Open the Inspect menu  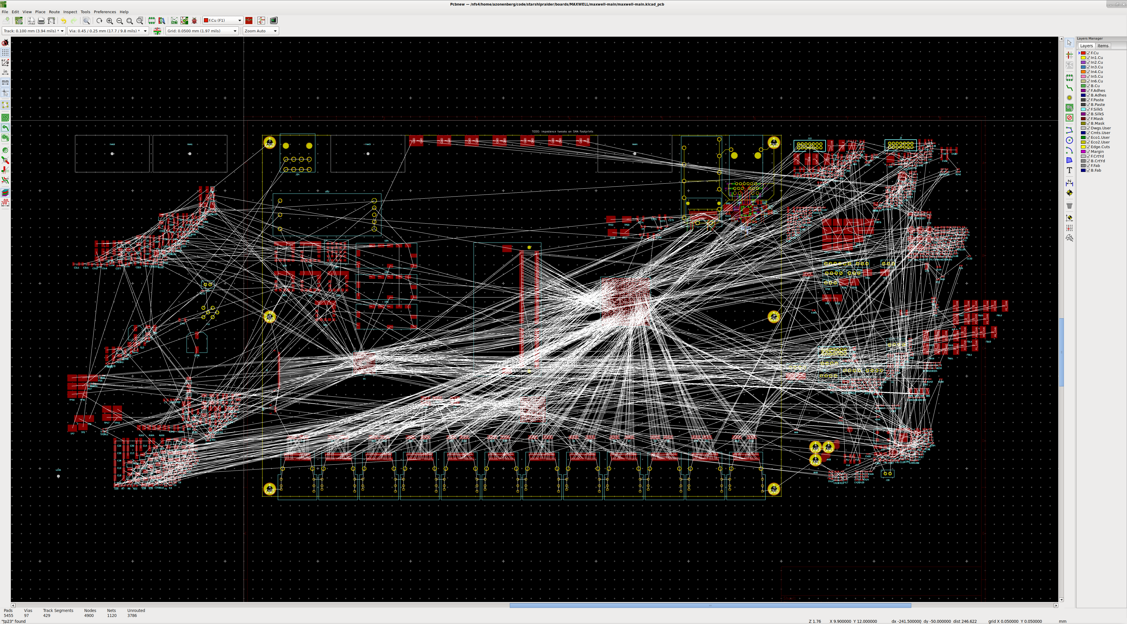[x=70, y=12]
